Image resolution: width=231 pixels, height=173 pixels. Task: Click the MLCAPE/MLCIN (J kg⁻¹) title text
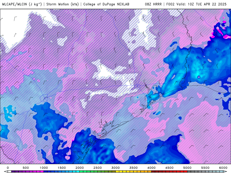point(22,4)
